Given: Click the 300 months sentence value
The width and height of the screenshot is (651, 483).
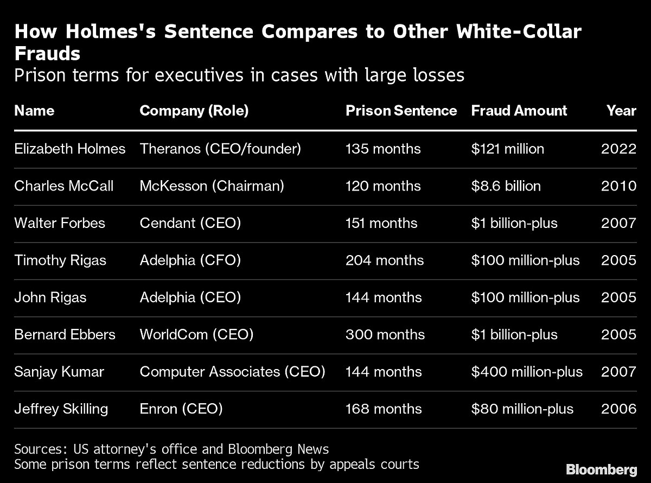Looking at the screenshot, I should coord(385,334).
